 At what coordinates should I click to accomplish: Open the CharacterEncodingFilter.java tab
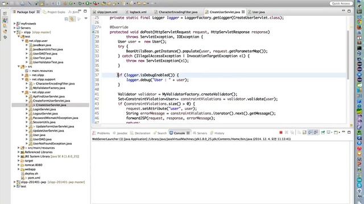176,12
